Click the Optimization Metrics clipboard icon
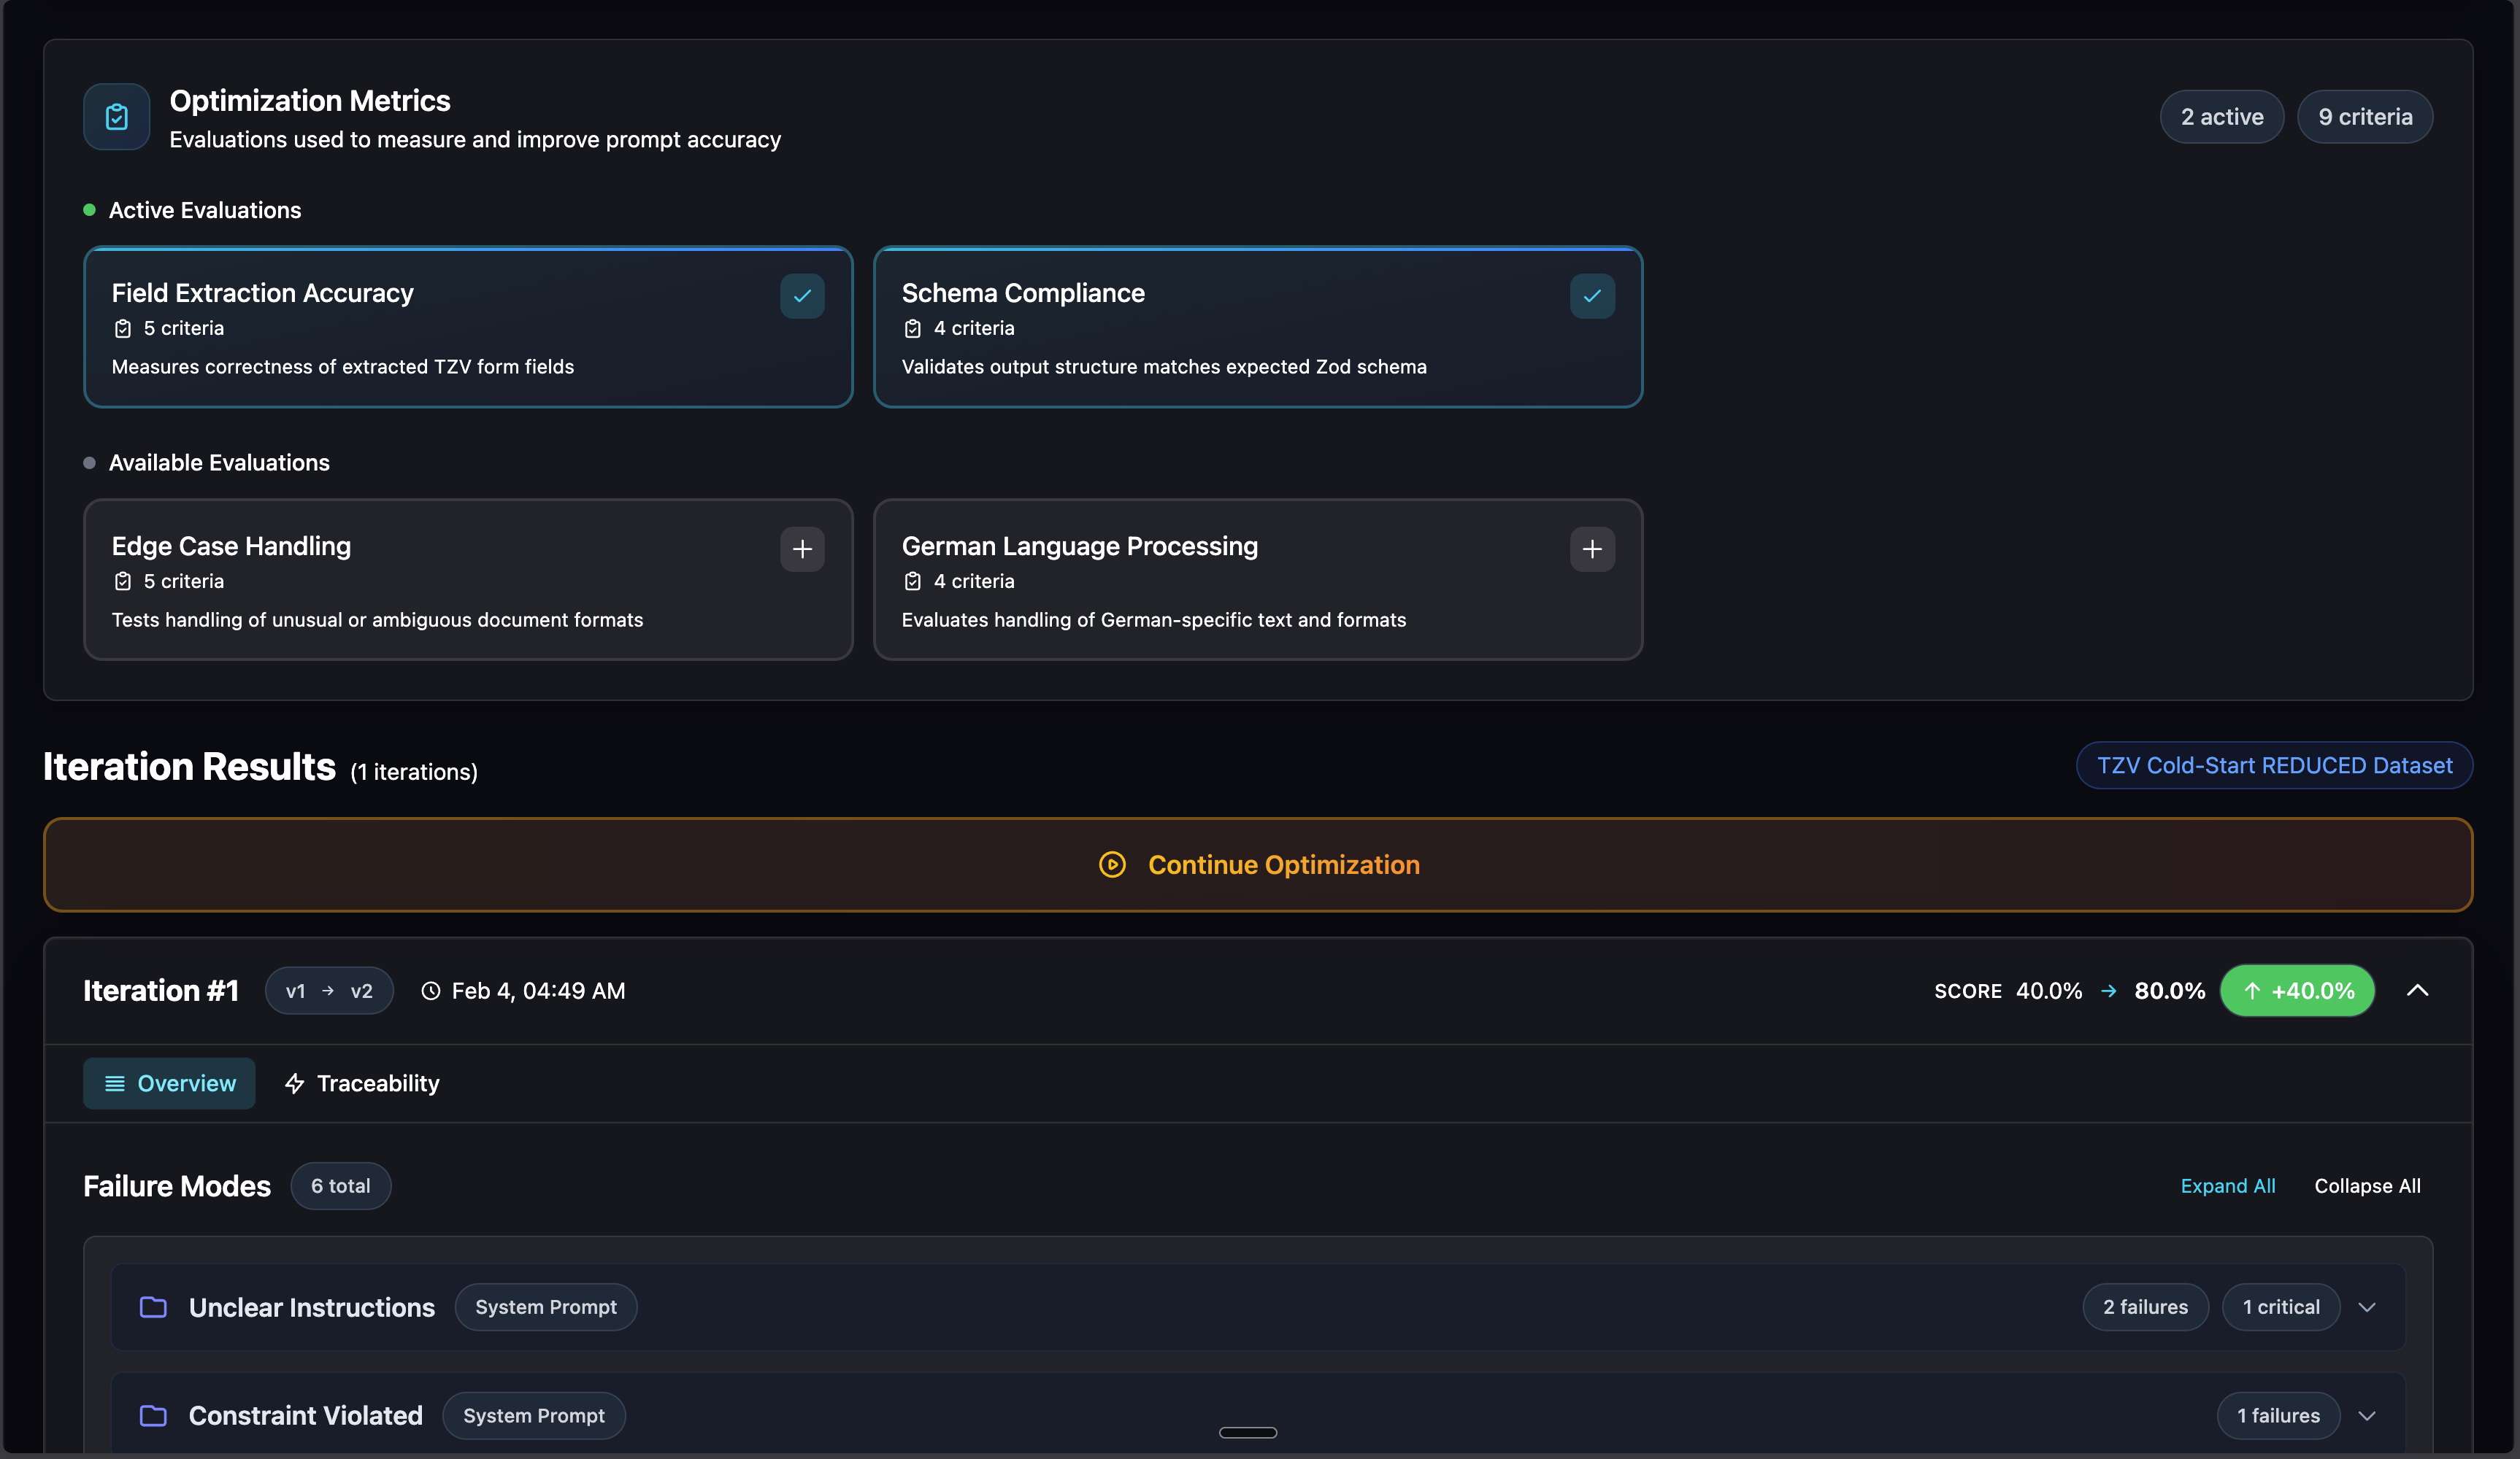 coord(116,117)
